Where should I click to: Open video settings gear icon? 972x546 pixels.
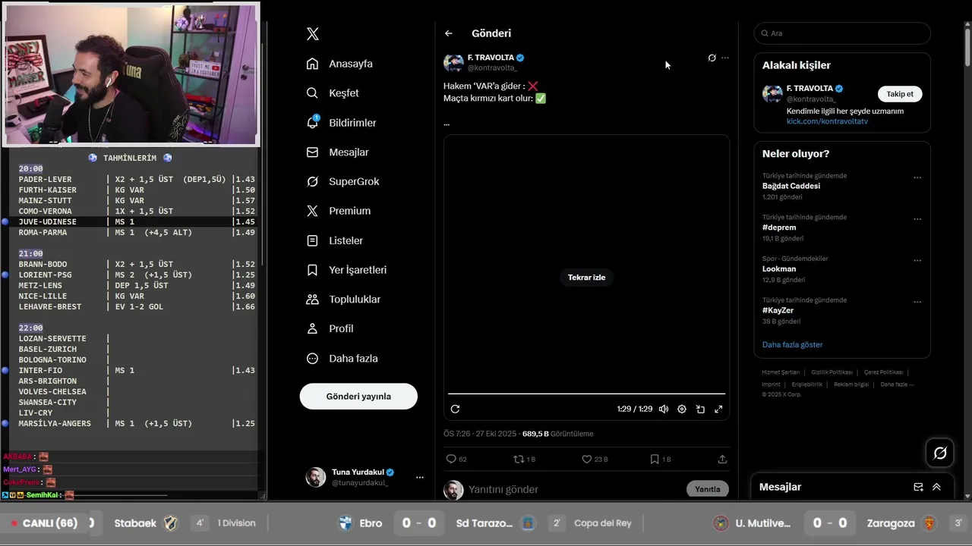(682, 409)
